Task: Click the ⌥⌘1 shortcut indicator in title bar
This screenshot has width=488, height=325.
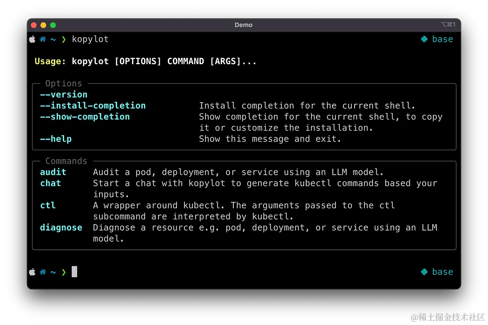Action: coord(448,24)
